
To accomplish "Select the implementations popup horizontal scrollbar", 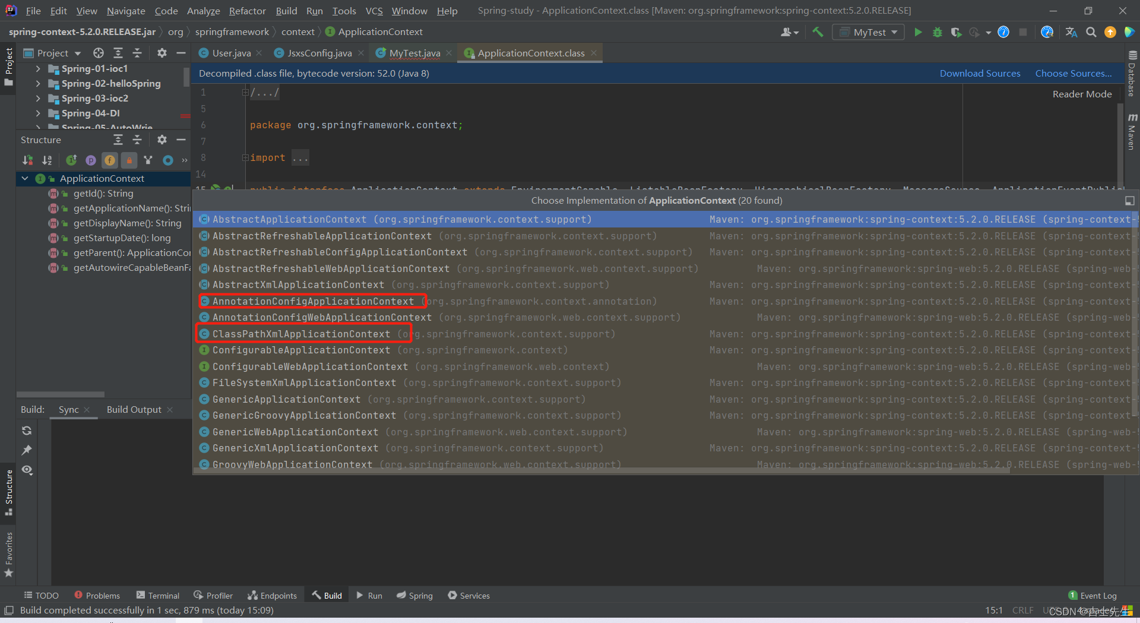I will coord(603,471).
